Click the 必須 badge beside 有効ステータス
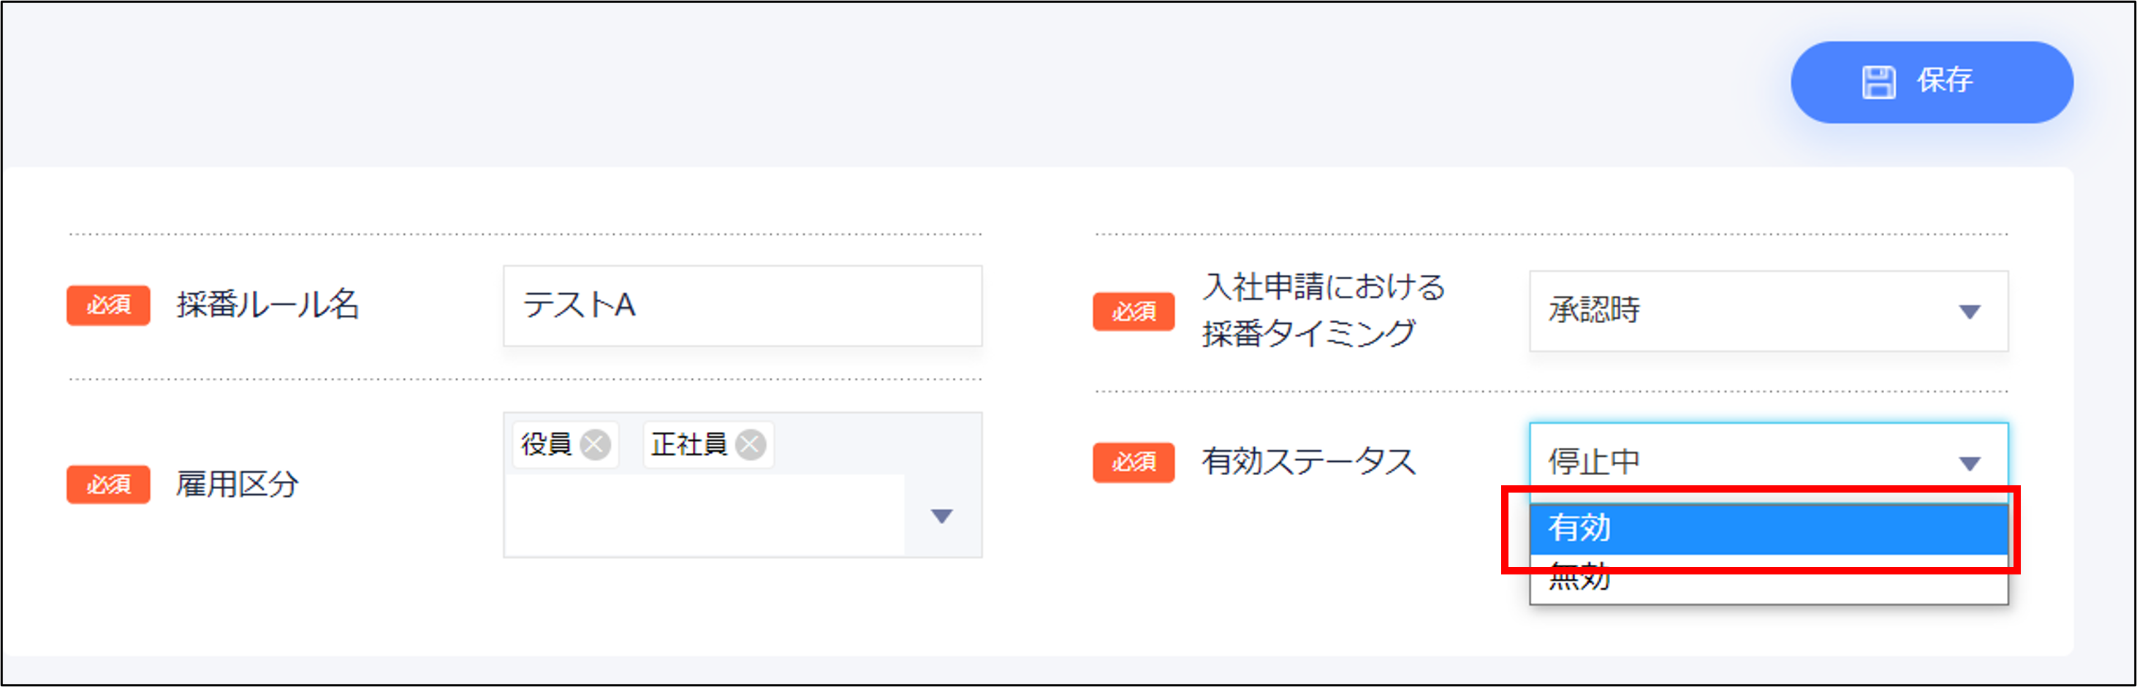Viewport: 2137px width, 687px height. click(x=1134, y=462)
